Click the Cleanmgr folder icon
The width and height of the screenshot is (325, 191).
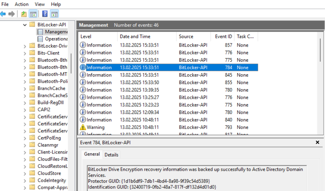coord(32,145)
